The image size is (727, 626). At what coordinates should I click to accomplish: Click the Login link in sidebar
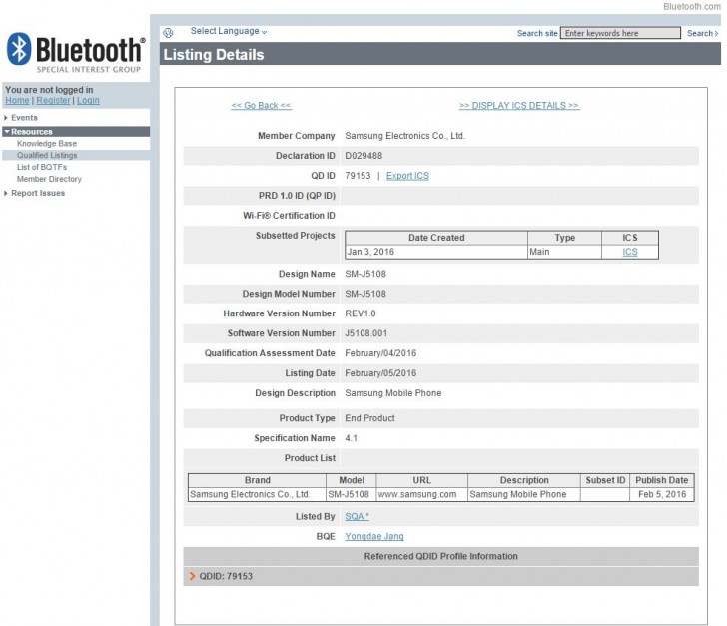click(88, 101)
